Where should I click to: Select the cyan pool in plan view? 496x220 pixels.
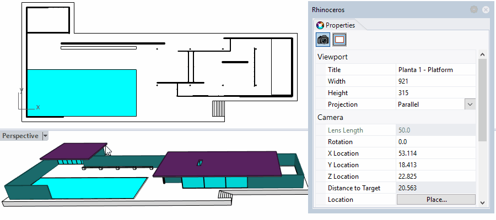pyautogui.click(x=82, y=92)
